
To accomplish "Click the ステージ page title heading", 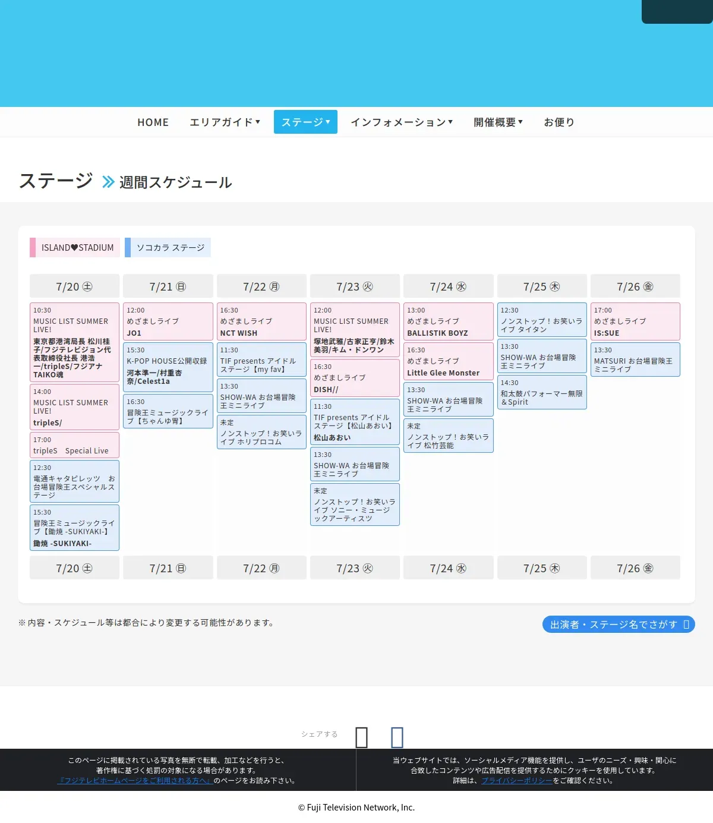I will click(56, 180).
